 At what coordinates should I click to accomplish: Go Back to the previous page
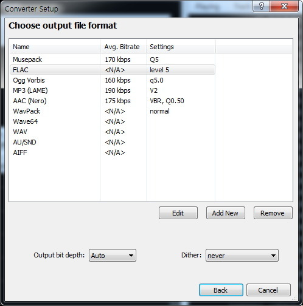pos(221,290)
